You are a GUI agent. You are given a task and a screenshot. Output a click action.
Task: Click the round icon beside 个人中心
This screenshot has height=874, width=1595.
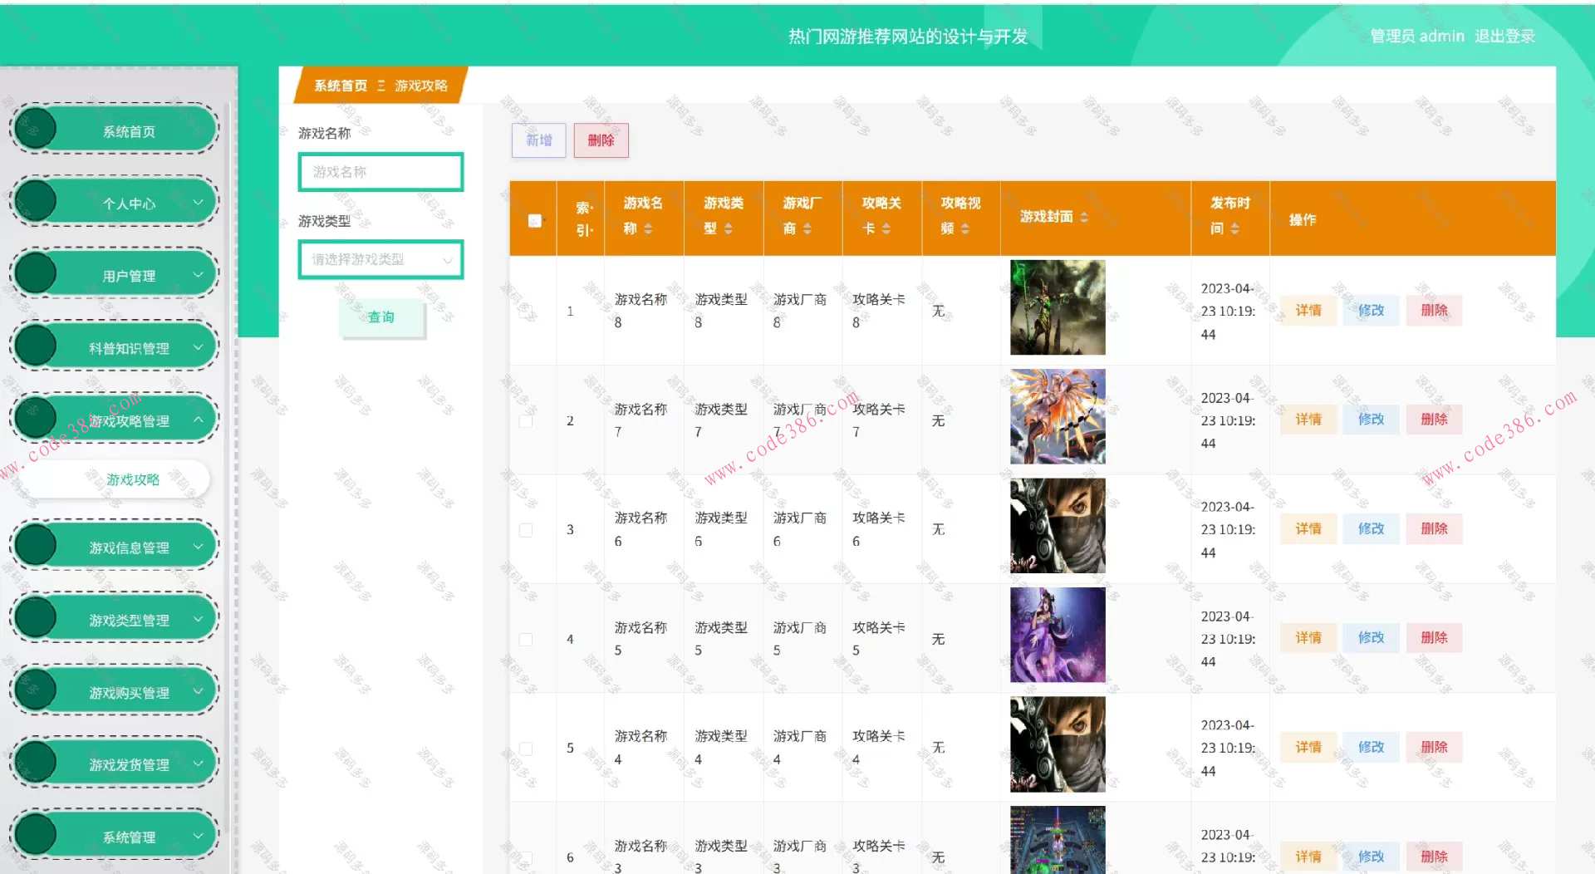[x=36, y=201]
